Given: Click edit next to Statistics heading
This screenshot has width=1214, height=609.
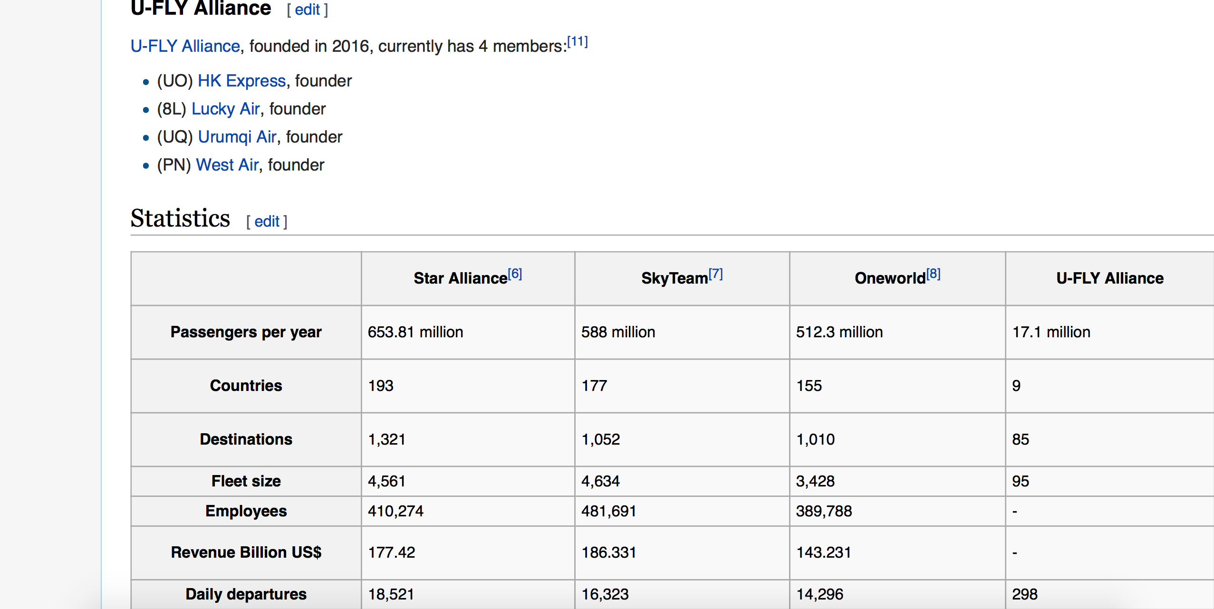Looking at the screenshot, I should click(x=267, y=221).
